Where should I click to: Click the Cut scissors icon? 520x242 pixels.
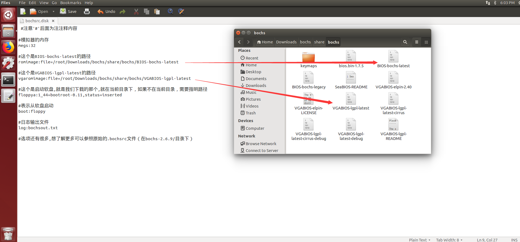(x=136, y=11)
